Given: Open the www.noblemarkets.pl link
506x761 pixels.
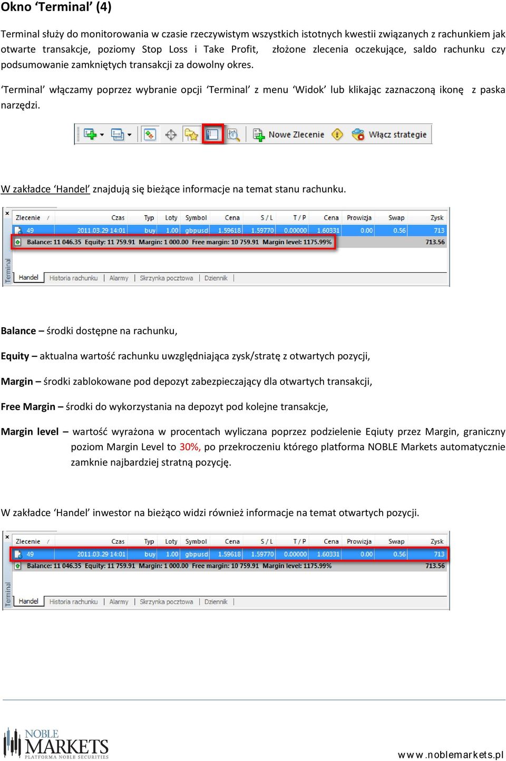Looking at the screenshot, I should click(x=451, y=755).
